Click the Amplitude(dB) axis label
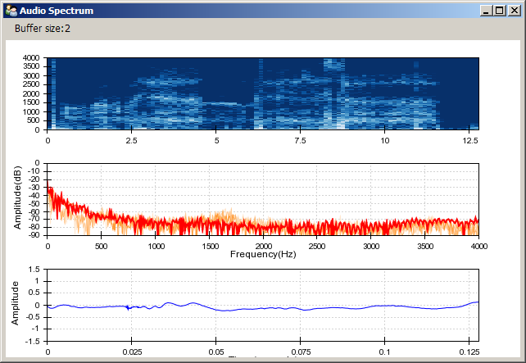526x363 pixels. point(17,200)
